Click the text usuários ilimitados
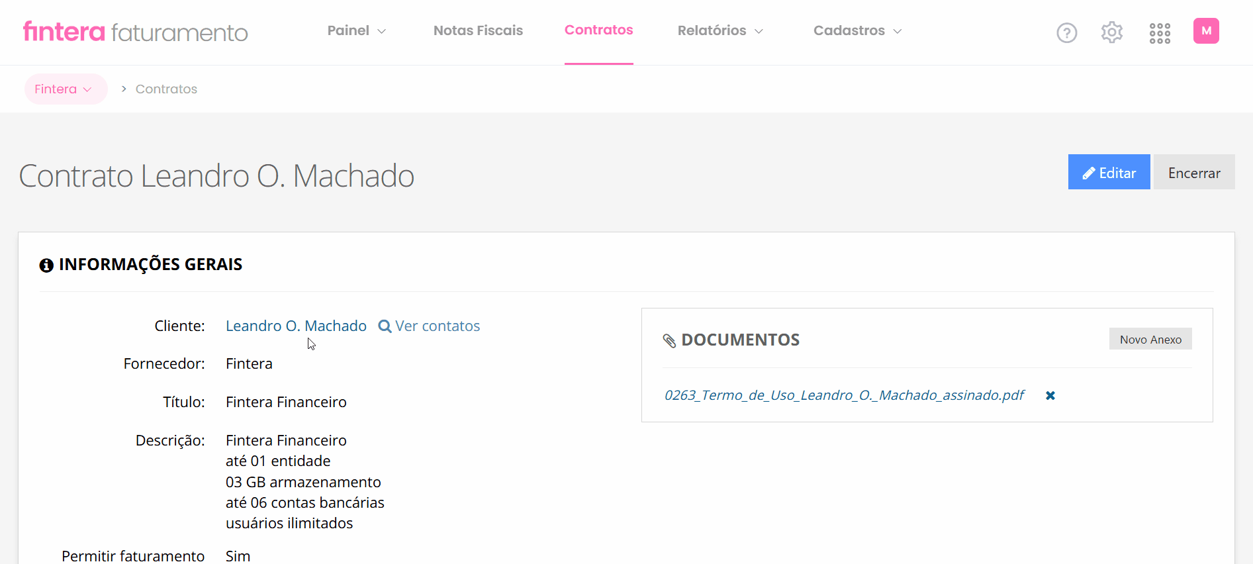This screenshot has height=564, width=1253. (x=289, y=523)
